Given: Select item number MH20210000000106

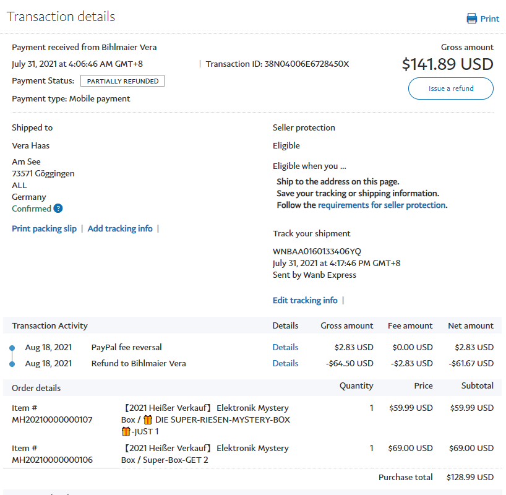Looking at the screenshot, I should (52, 460).
